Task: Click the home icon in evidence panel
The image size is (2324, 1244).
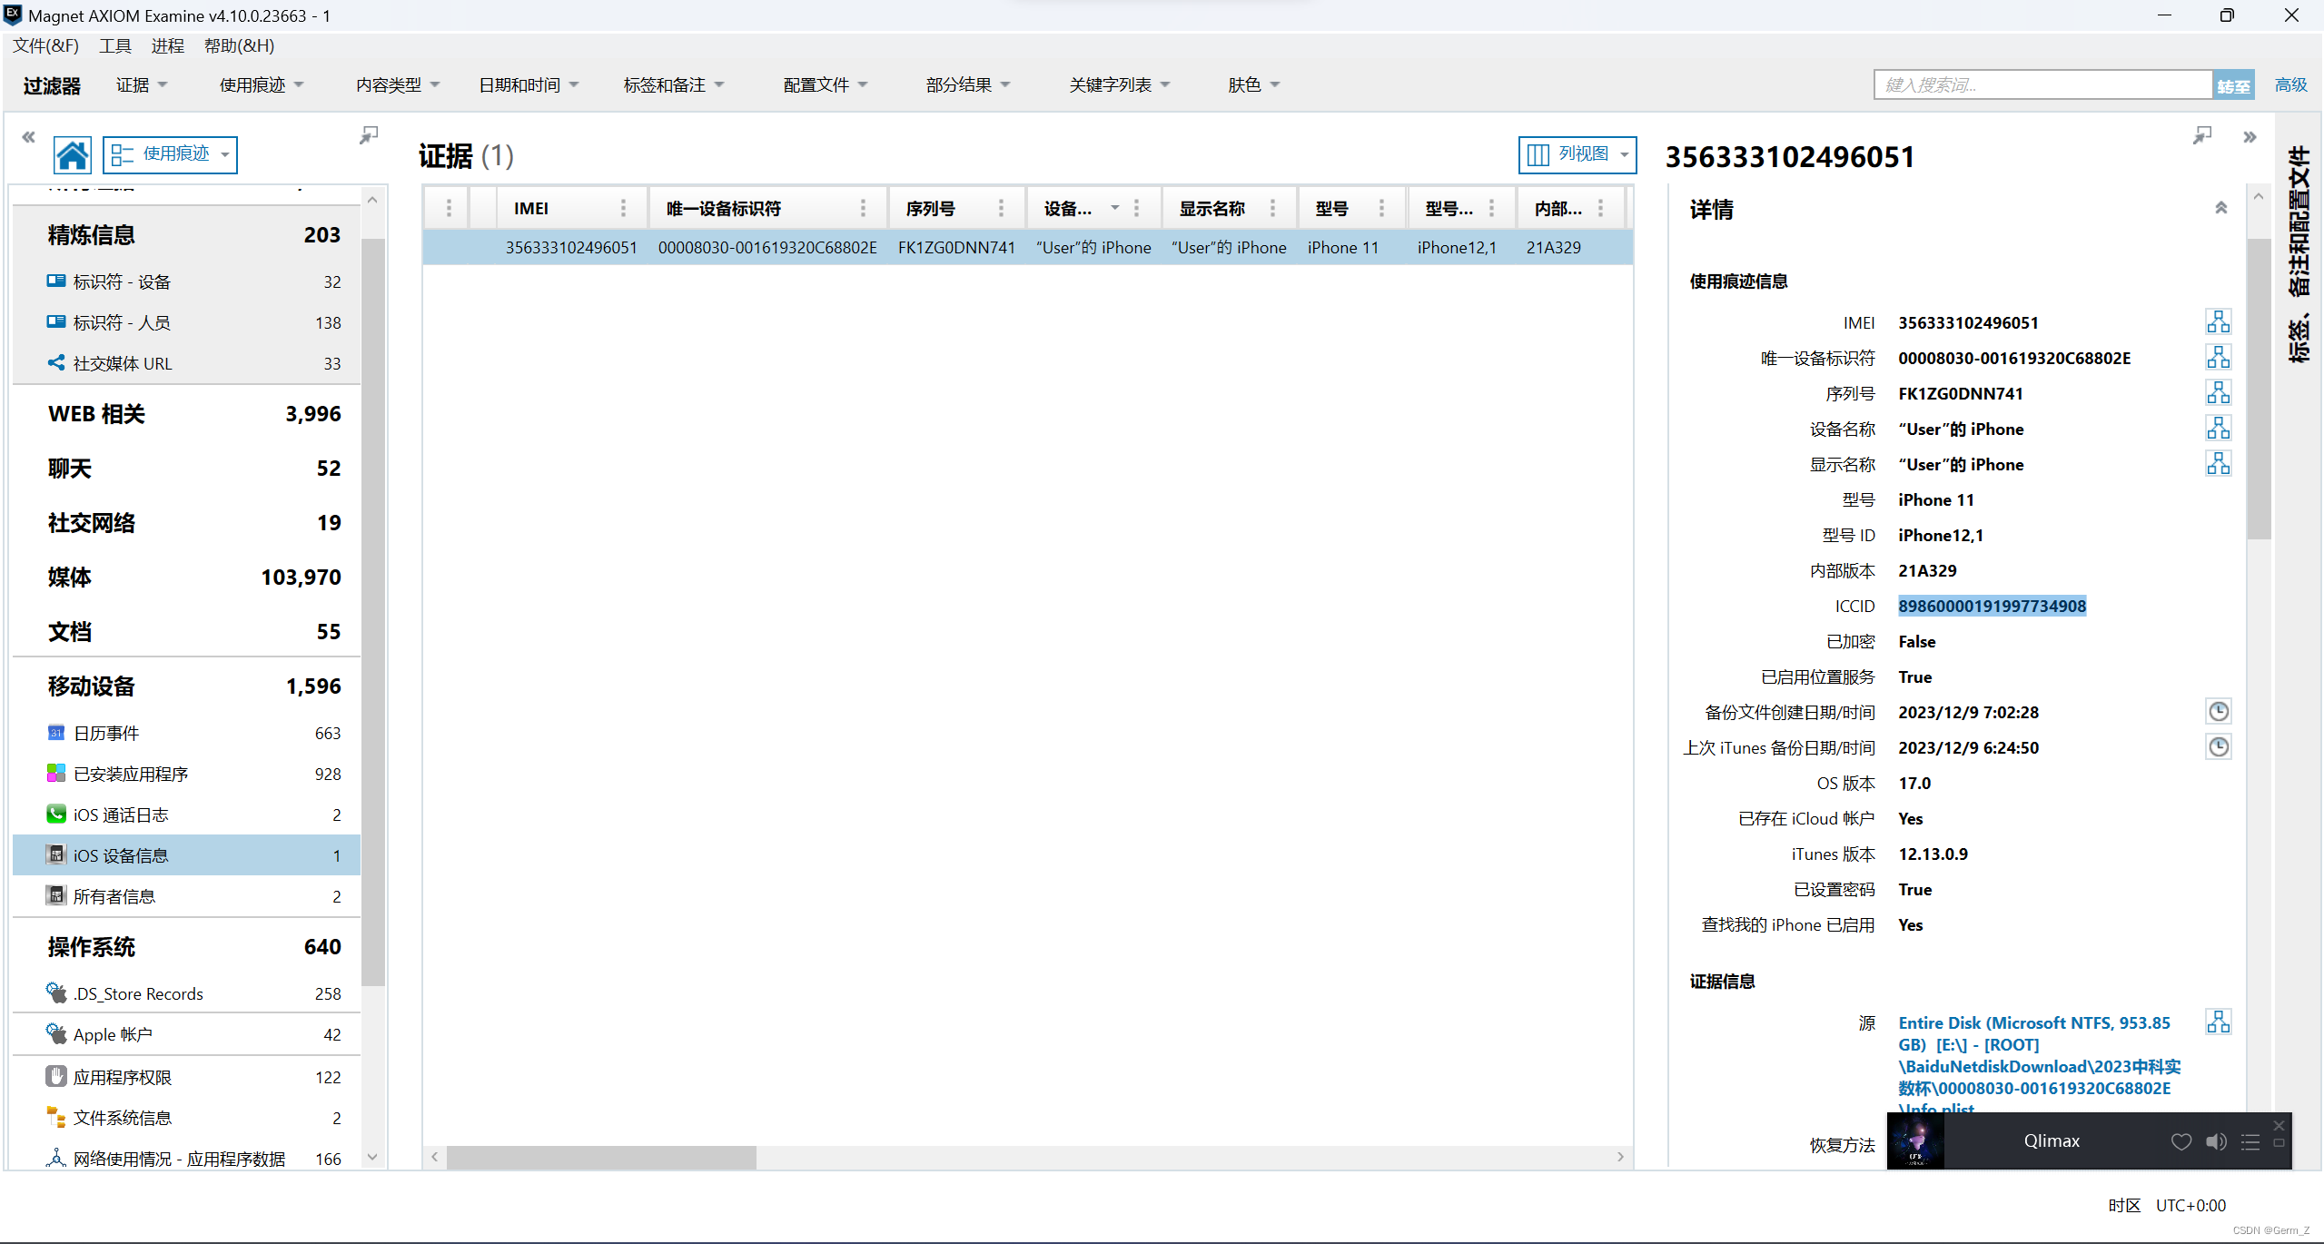Action: point(72,154)
